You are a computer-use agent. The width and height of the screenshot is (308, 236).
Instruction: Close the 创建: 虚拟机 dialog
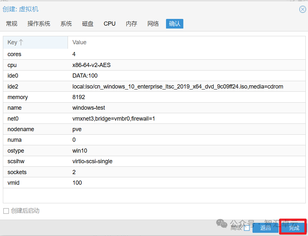pos(303,9)
